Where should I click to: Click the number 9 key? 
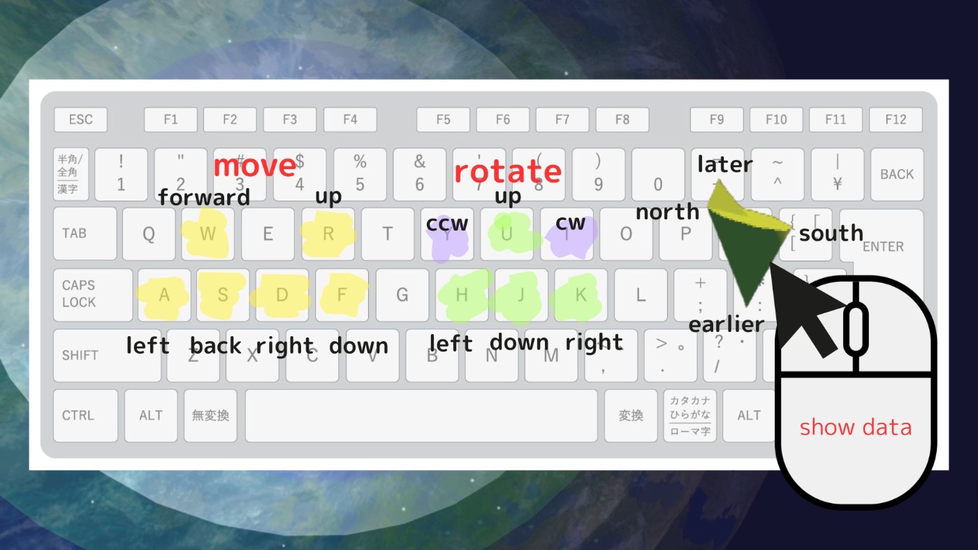(598, 174)
